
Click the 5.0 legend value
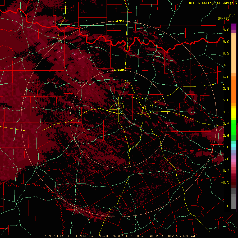[226, 100]
